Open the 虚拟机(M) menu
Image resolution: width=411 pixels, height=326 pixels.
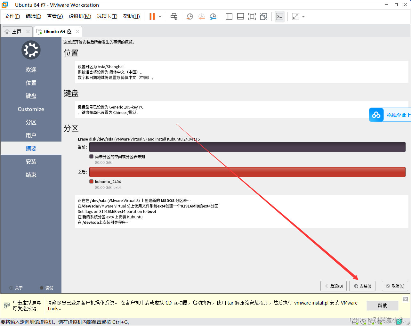click(80, 16)
